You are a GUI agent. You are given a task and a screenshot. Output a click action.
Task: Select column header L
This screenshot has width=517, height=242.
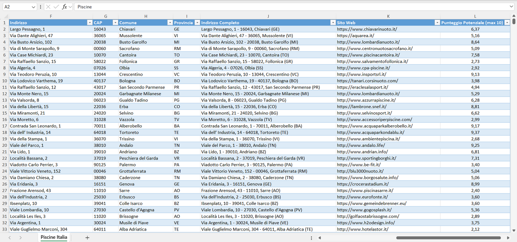(475, 16)
